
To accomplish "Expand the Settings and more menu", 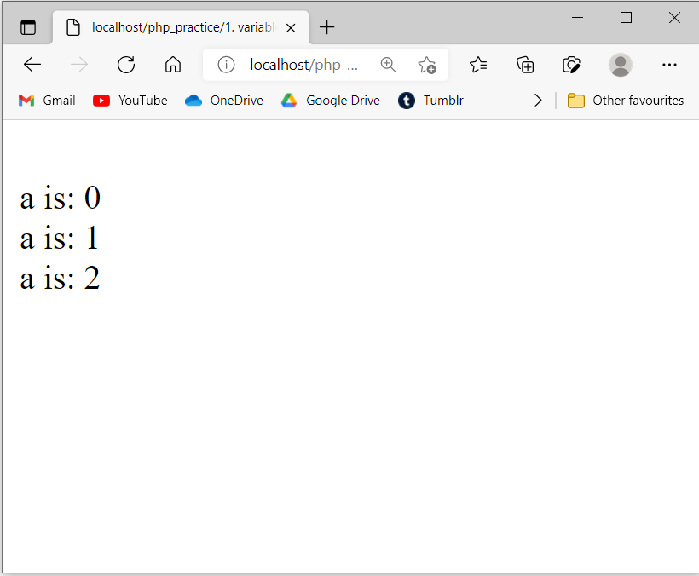I will [x=669, y=65].
